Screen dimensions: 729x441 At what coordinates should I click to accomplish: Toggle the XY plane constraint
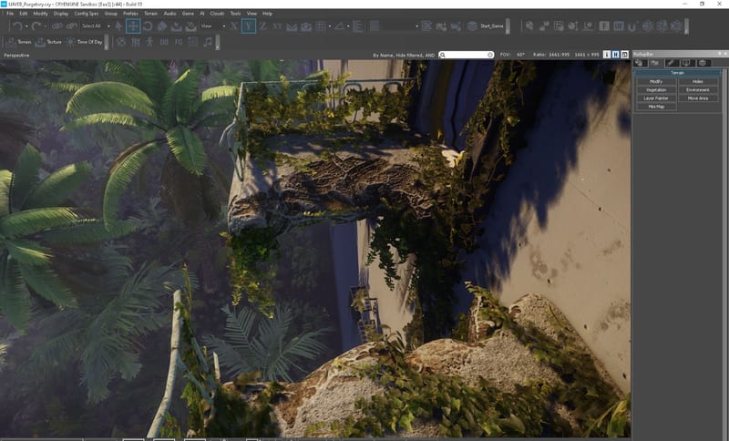click(278, 26)
